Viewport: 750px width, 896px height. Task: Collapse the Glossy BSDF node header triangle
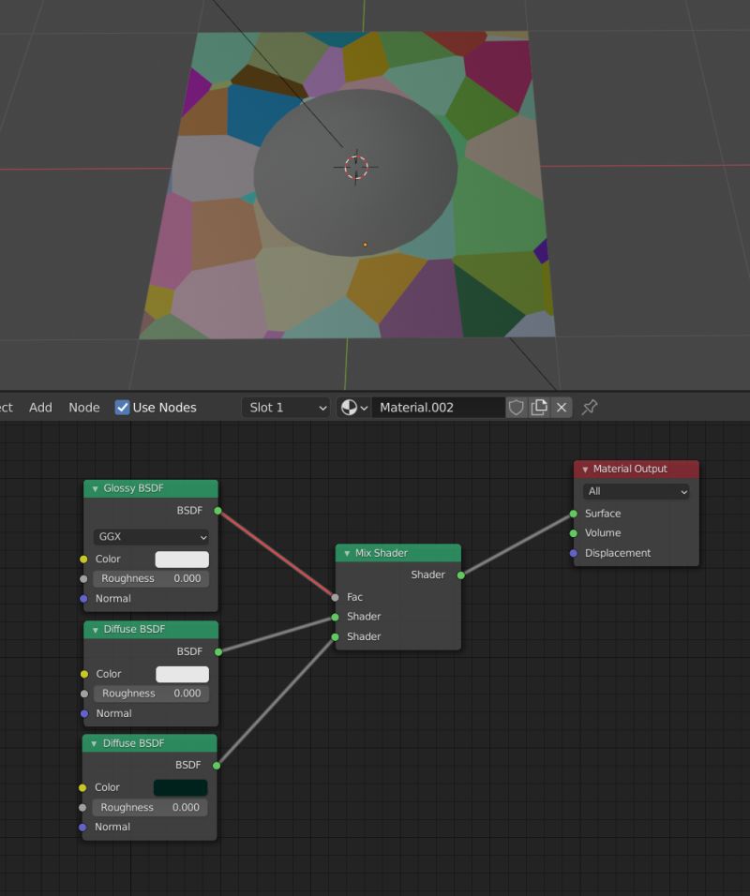click(x=94, y=488)
